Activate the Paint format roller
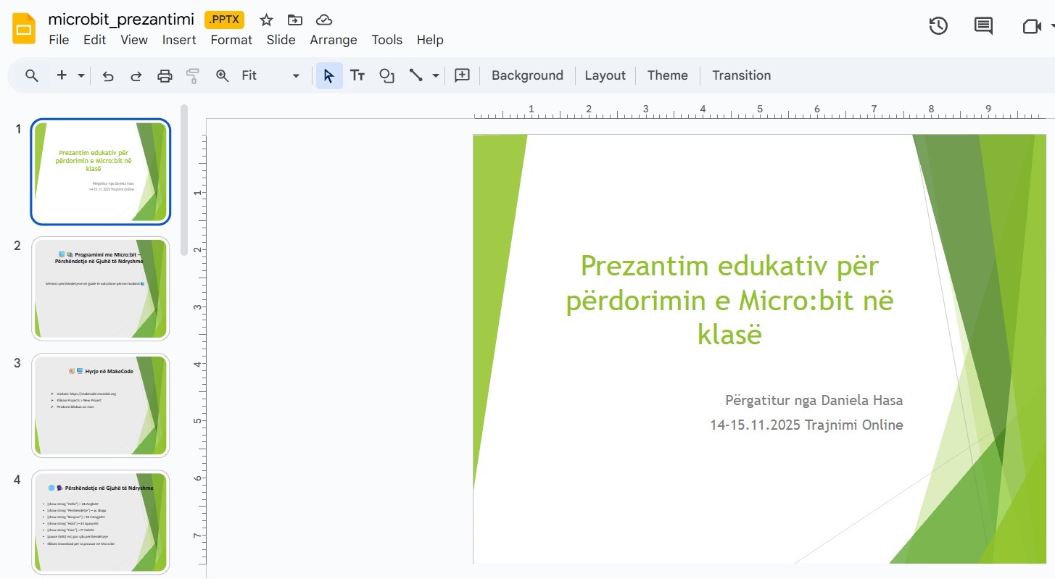This screenshot has width=1055, height=579. click(193, 75)
